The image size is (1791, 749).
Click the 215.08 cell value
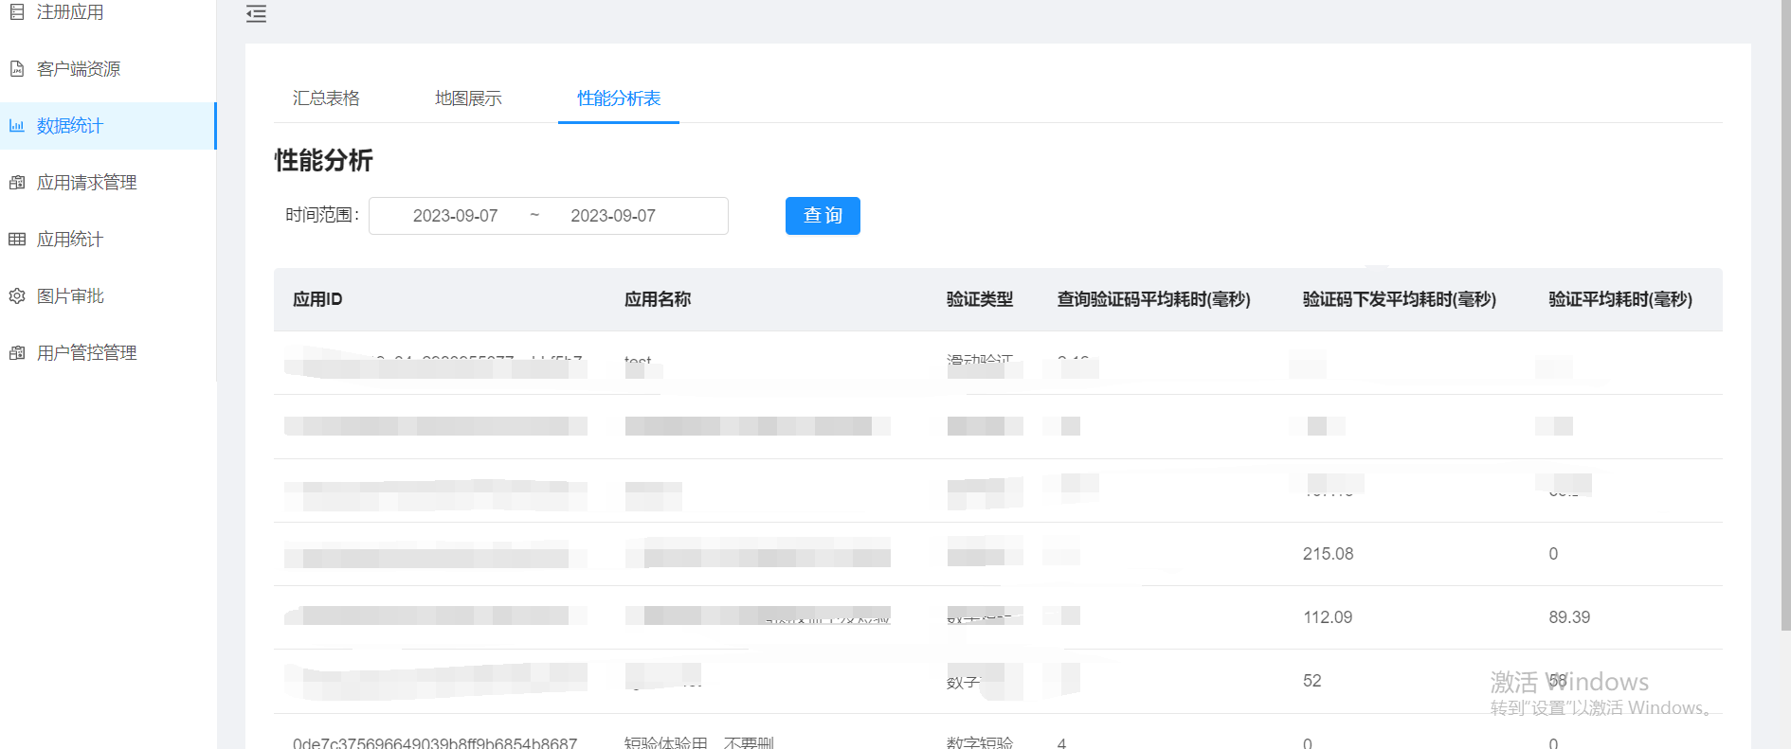[1328, 554]
